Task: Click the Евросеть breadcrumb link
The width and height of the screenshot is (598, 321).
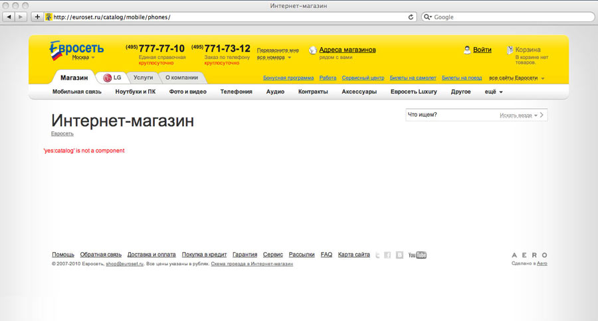Action: (62, 134)
